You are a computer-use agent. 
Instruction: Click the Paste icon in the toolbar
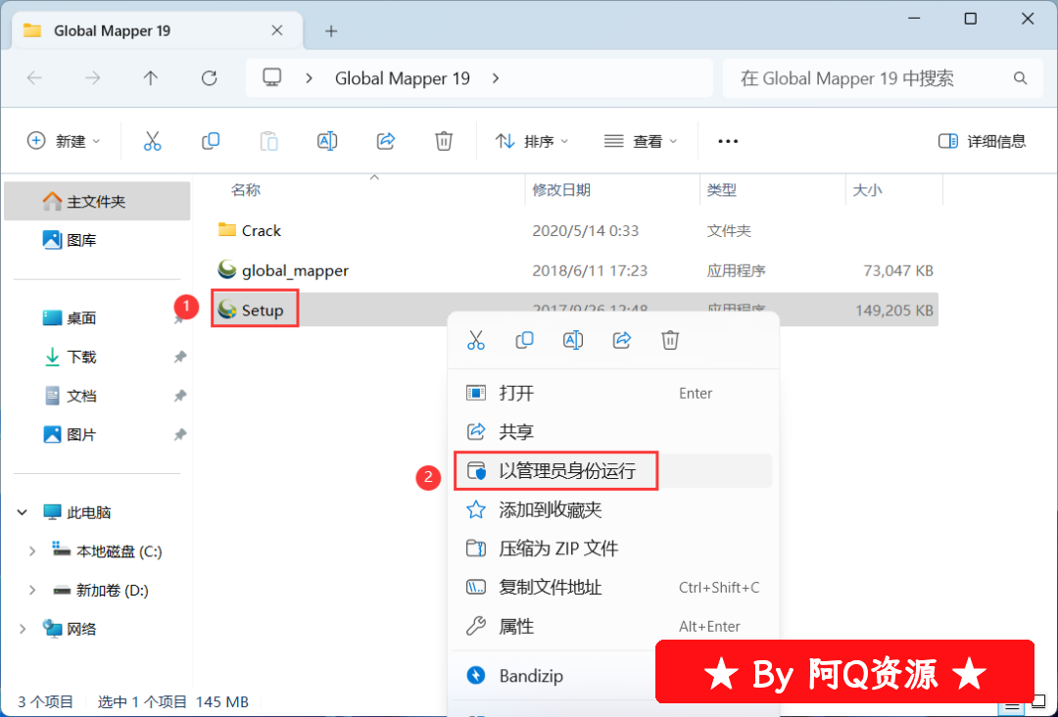[268, 141]
